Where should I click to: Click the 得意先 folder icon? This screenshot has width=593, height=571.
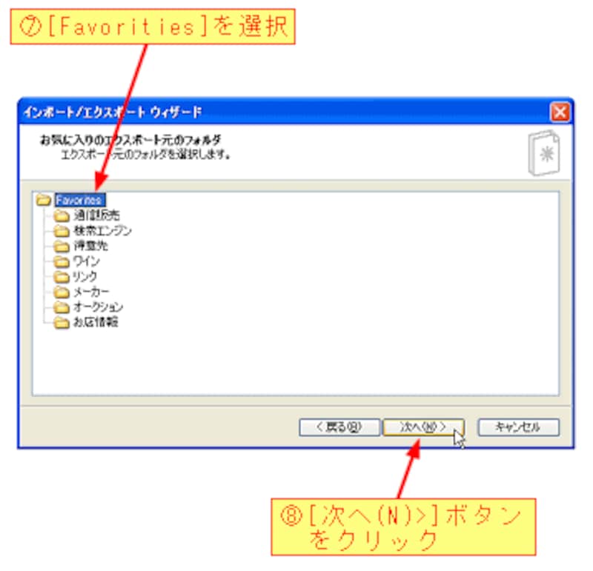point(62,247)
